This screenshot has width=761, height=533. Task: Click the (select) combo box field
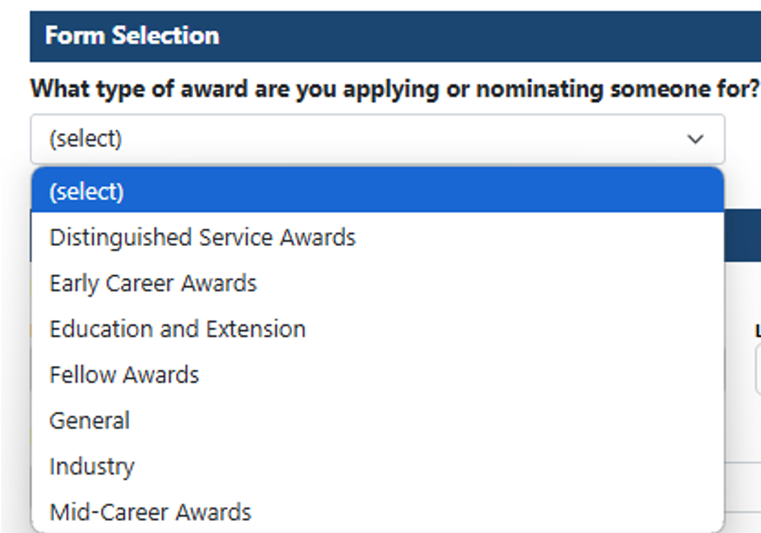pyautogui.click(x=257, y=139)
